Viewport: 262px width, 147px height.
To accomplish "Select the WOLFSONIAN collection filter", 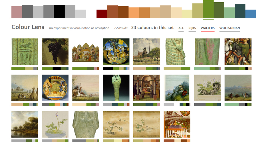I will 229,28.
